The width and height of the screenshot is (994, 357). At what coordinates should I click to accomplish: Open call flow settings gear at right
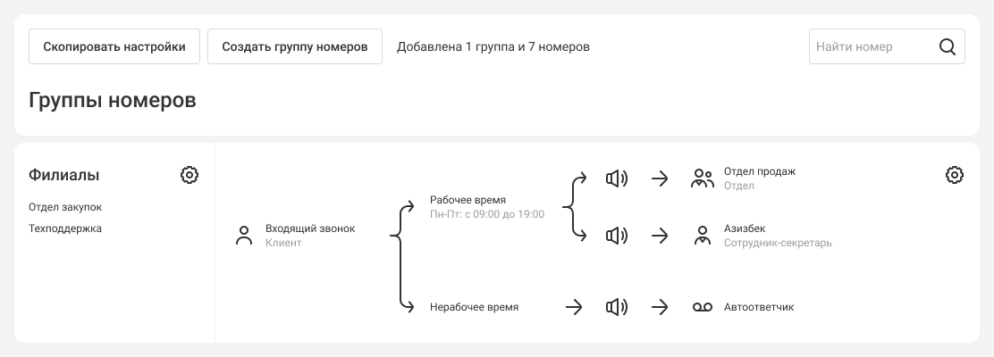[x=955, y=175]
